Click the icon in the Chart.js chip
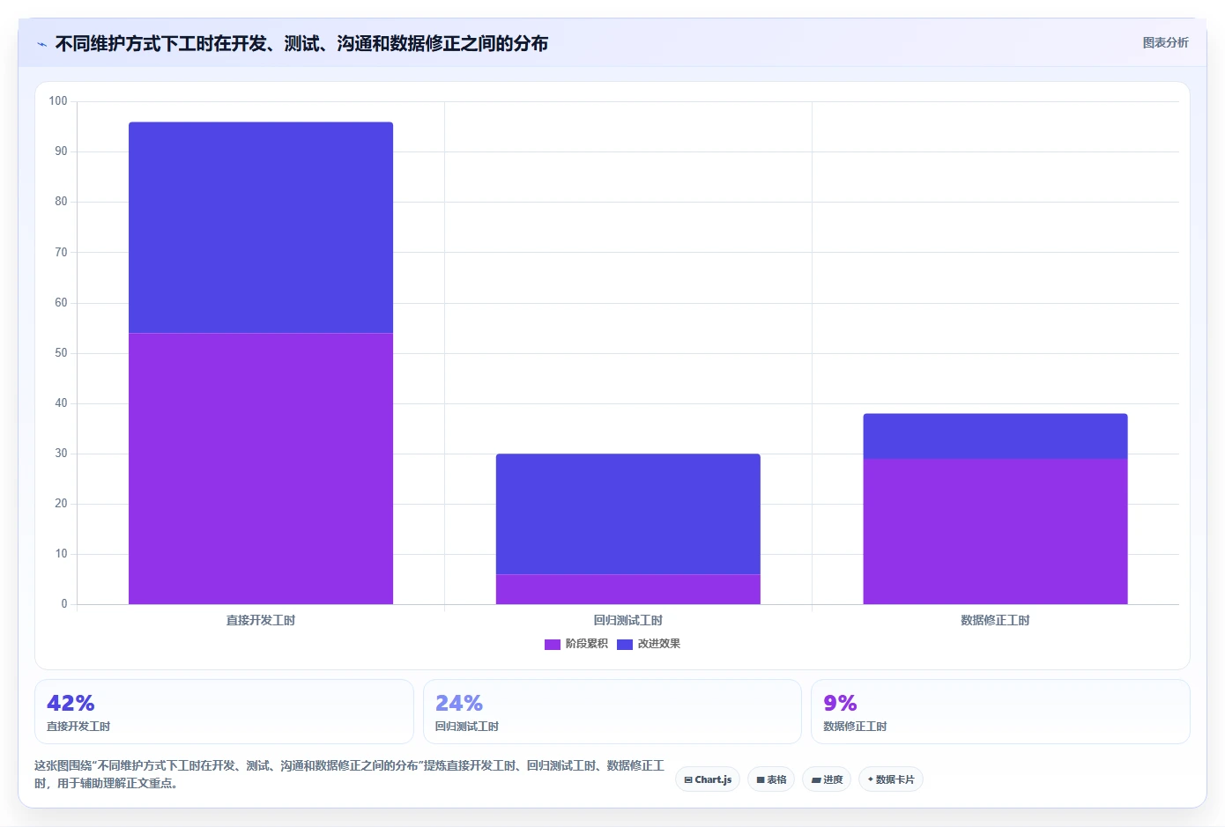 [x=688, y=779]
